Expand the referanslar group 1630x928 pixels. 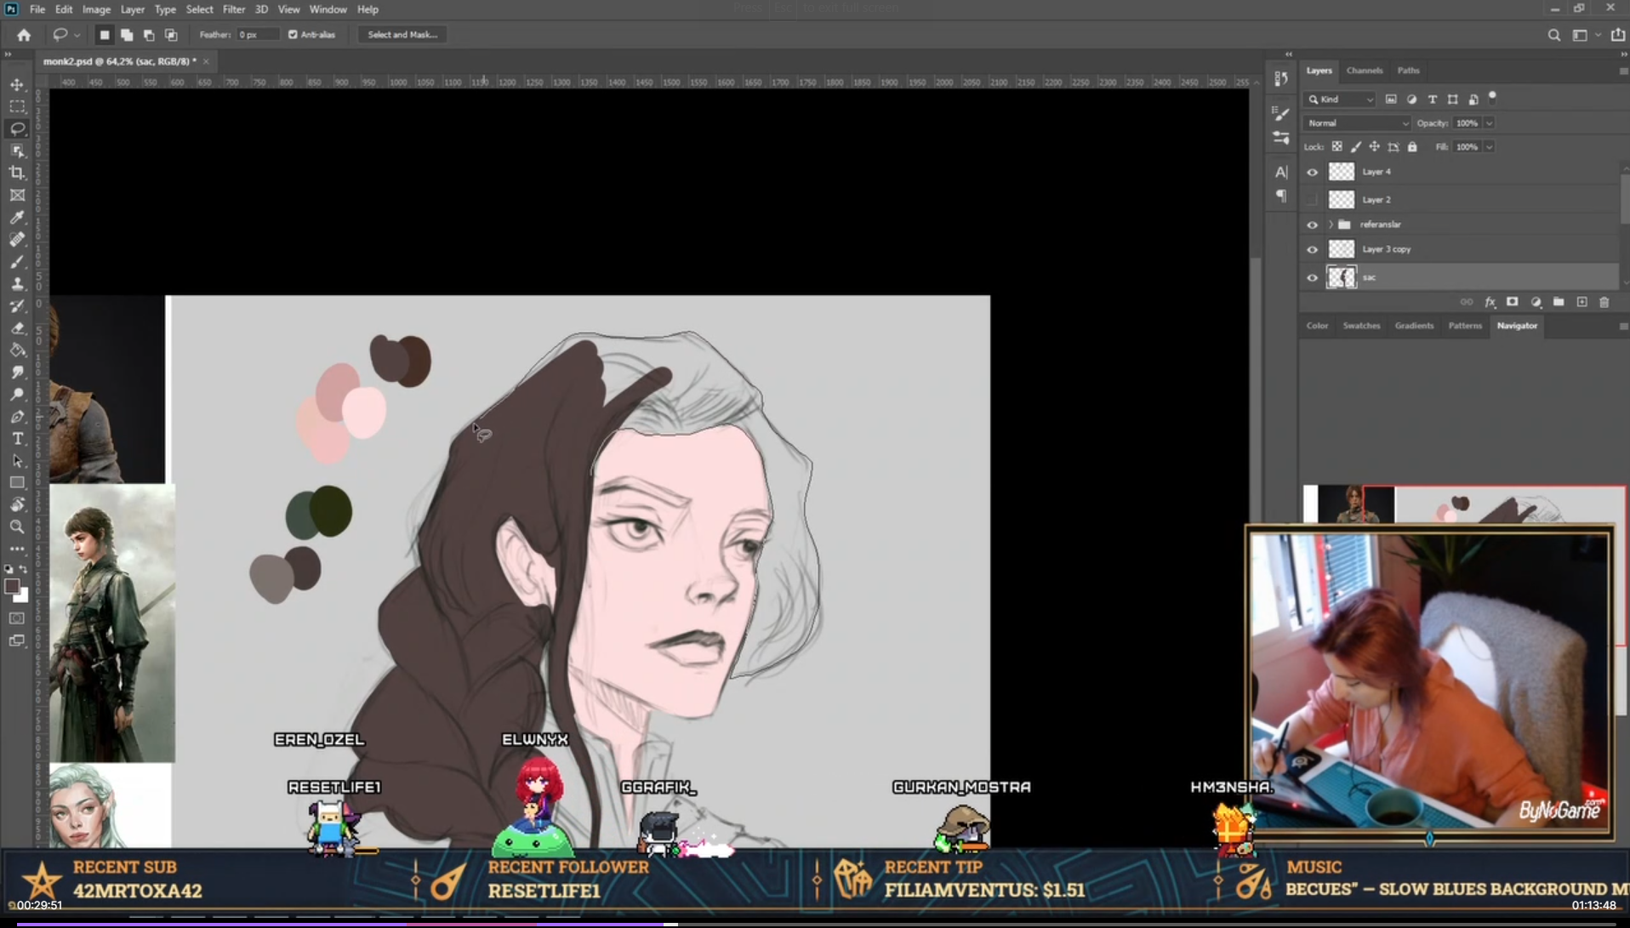coord(1331,225)
